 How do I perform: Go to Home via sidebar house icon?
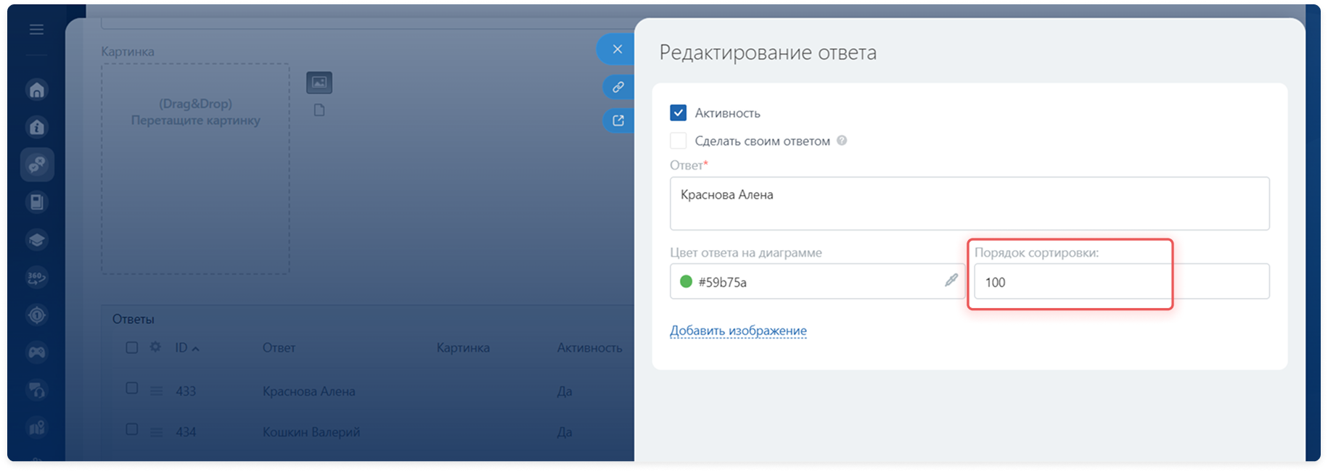pos(37,90)
